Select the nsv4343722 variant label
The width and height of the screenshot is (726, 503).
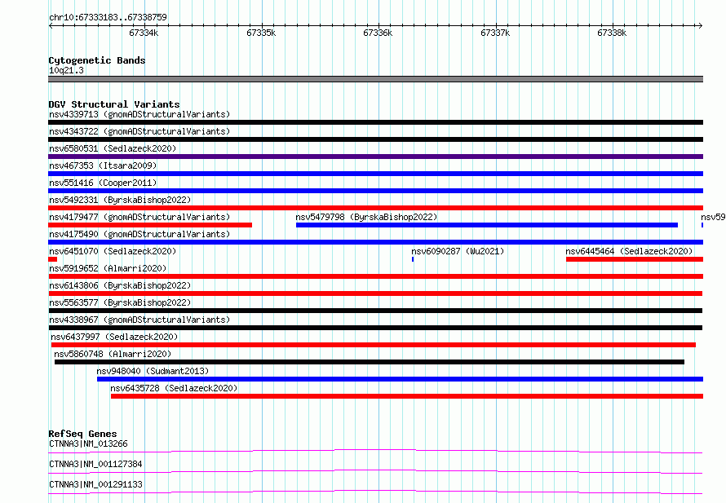click(x=139, y=131)
